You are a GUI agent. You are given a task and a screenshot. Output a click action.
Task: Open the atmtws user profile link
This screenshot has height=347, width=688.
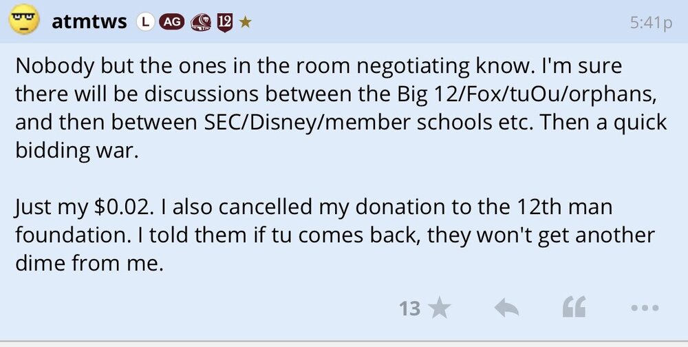coord(89,22)
